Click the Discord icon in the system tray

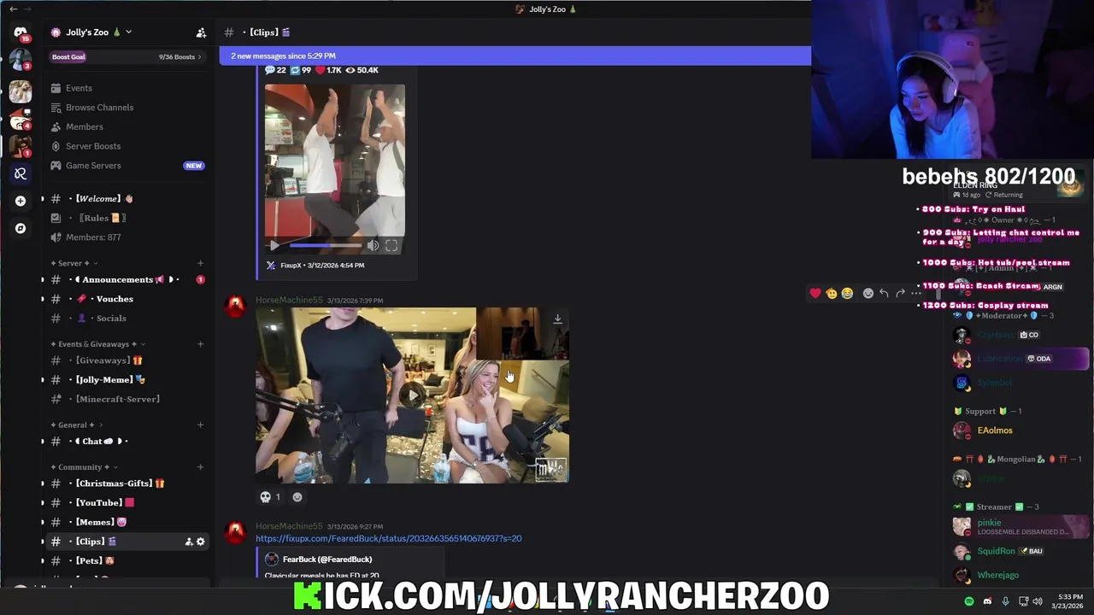(987, 601)
